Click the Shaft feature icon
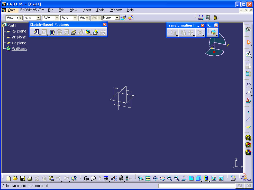254x190 pixels. pos(52,32)
